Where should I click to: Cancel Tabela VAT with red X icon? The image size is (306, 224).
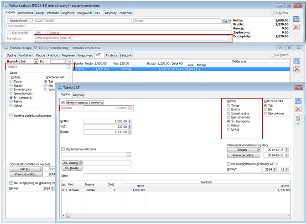point(298,109)
